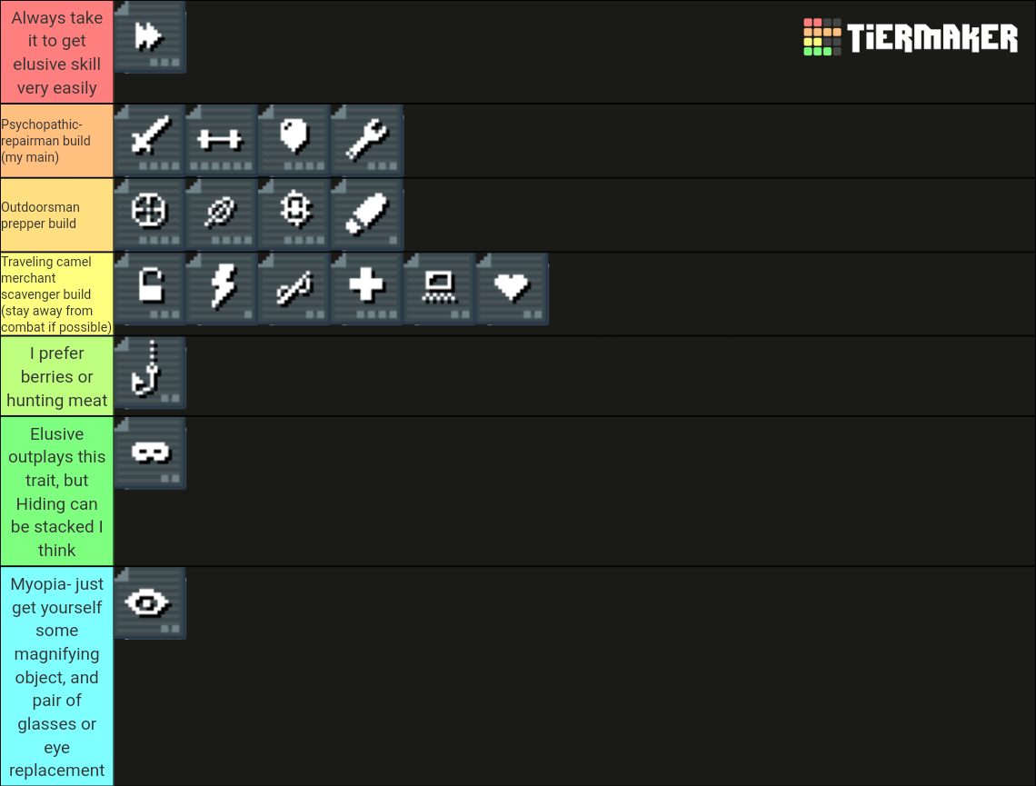This screenshot has height=786, width=1036.
Task: Click the wheel-crosshair Ranged icon
Action: (149, 214)
